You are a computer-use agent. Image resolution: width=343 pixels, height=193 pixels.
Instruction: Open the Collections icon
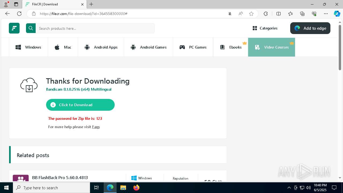(x=302, y=14)
